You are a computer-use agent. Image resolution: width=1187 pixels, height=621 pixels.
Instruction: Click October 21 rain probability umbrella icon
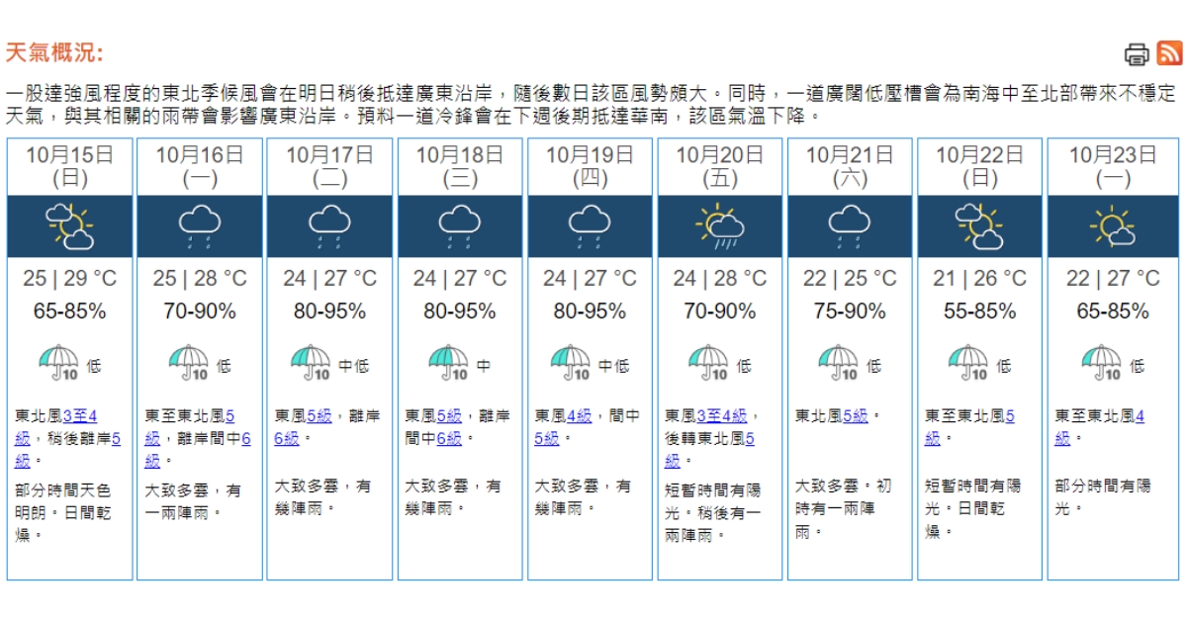(838, 363)
